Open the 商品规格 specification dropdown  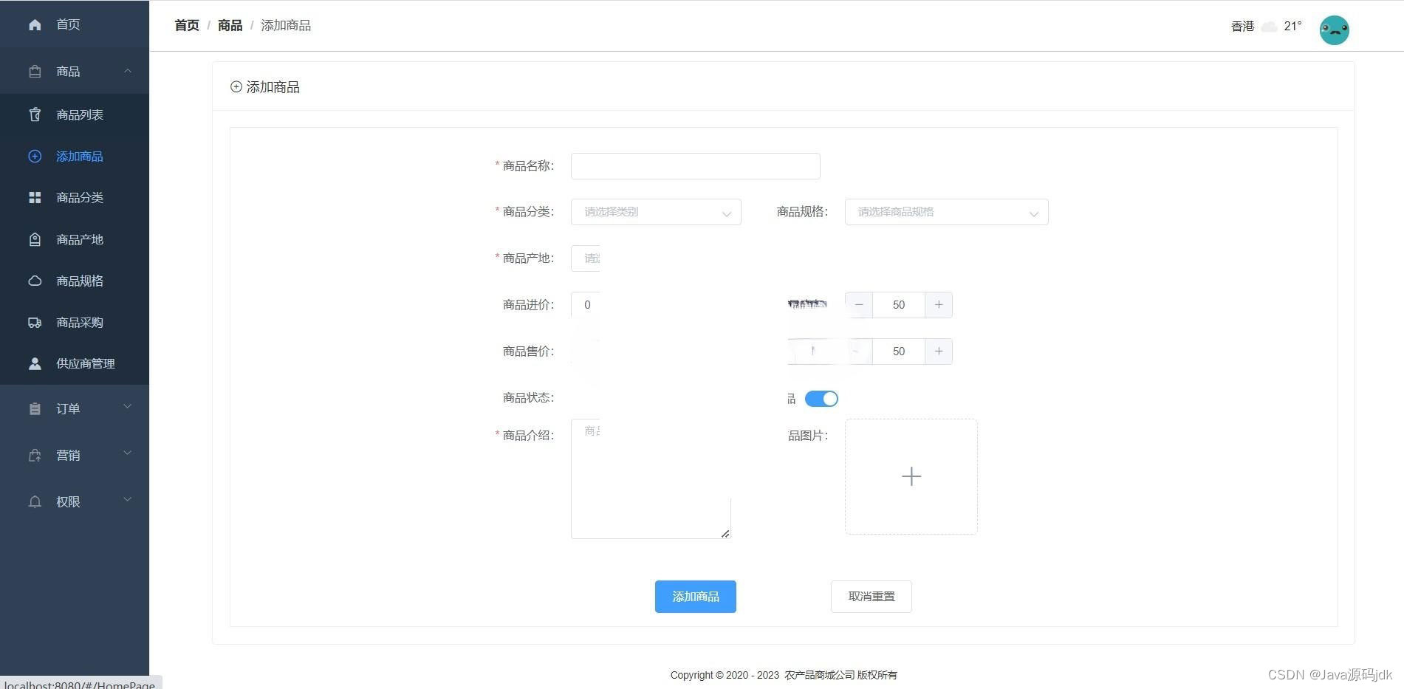[x=946, y=212]
